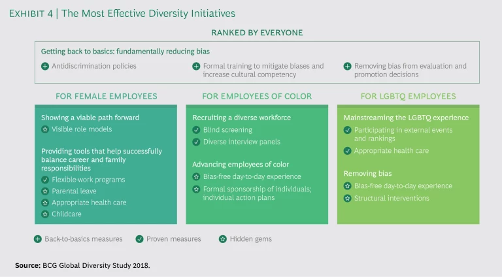
Task: Select the Proven measures legend icon
Action: (139, 239)
